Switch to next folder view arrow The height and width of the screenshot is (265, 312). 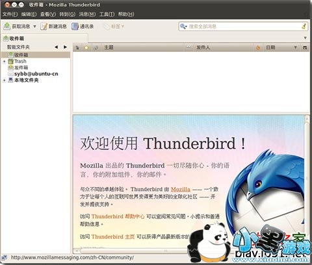(65, 47)
